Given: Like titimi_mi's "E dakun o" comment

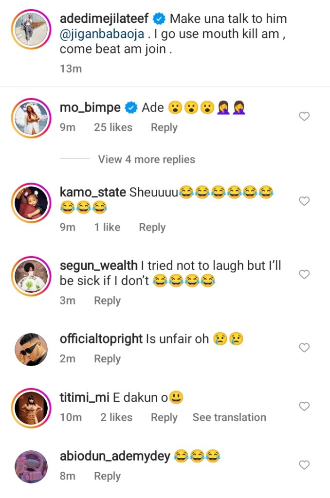Looking at the screenshot, I should 304,406.
